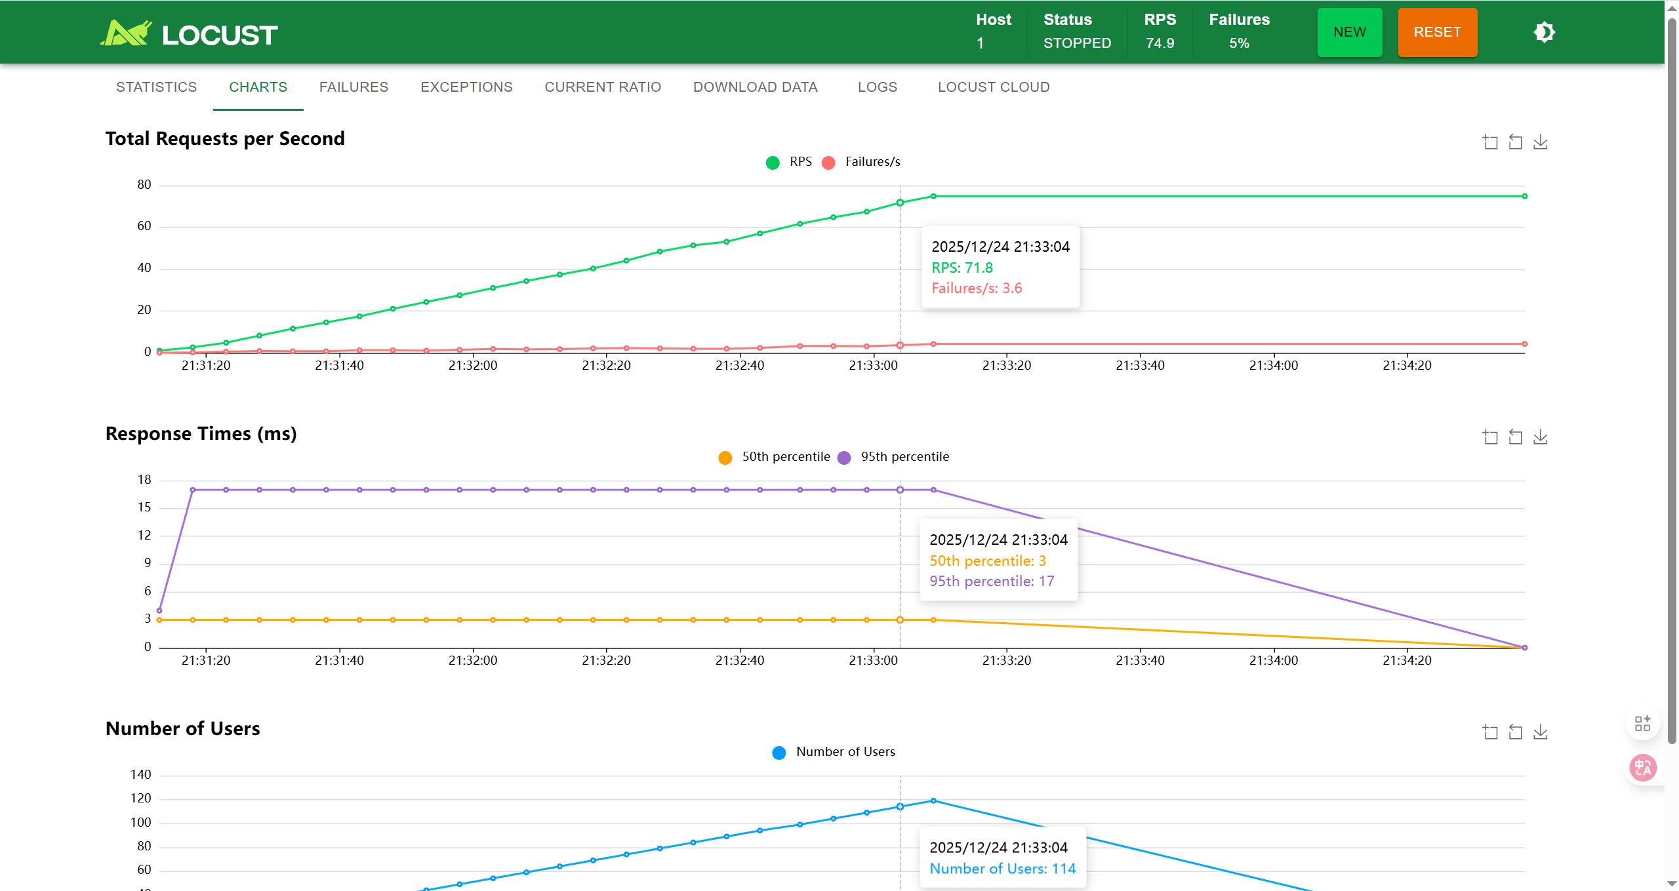Image resolution: width=1679 pixels, height=891 pixels.
Task: Download Number of Users chart image
Action: 1540,732
